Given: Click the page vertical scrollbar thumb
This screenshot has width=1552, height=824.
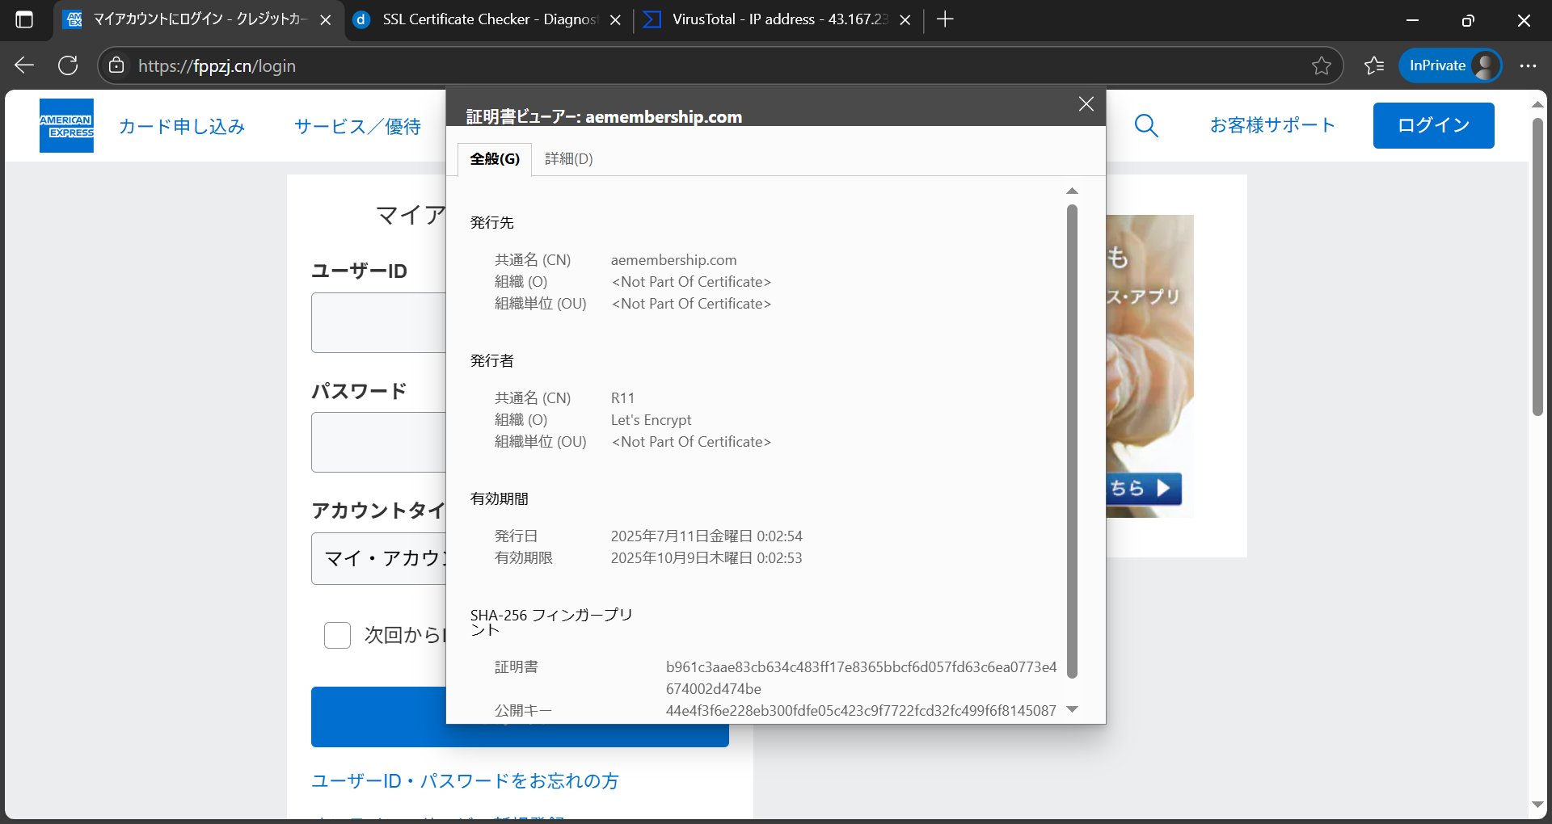Looking at the screenshot, I should [x=1537, y=267].
